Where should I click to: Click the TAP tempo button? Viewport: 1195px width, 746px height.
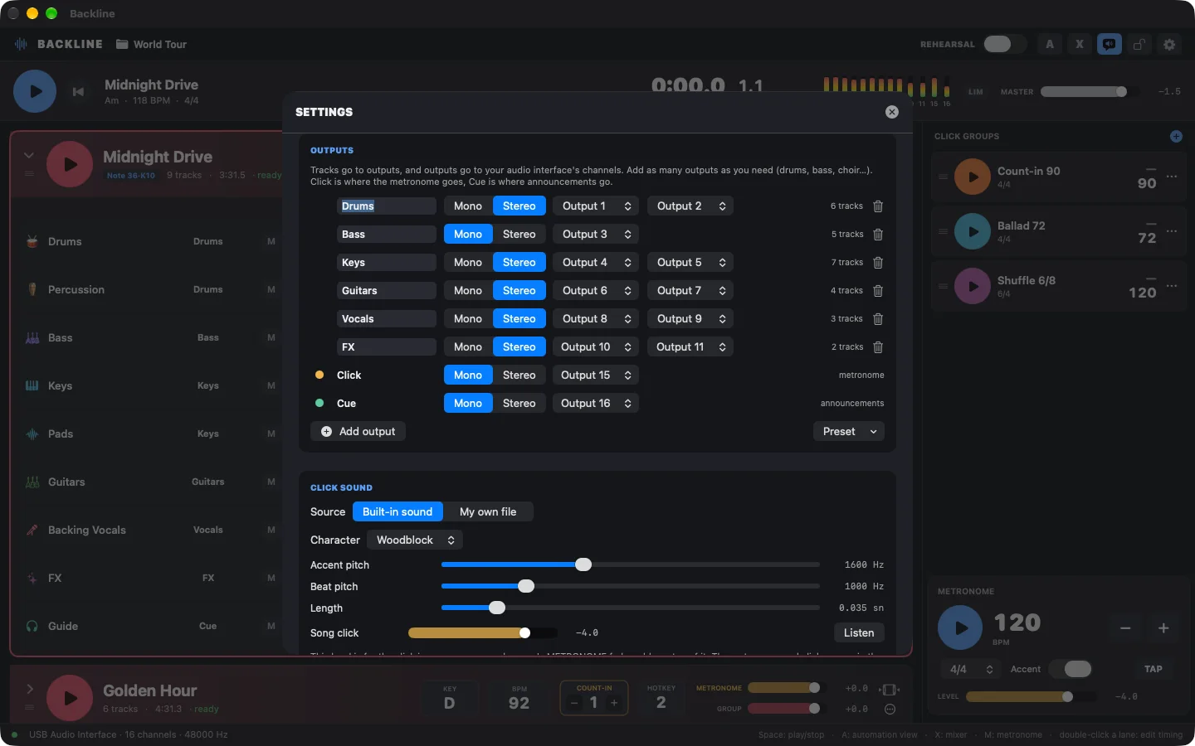[x=1154, y=669]
